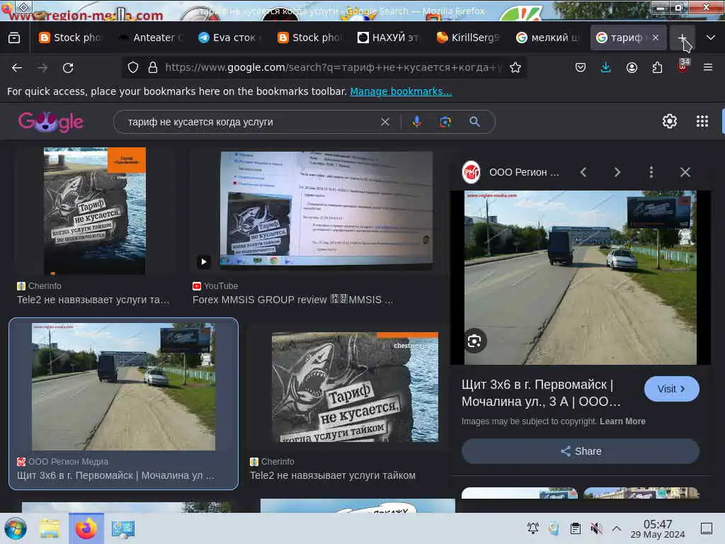Open more options in image preview panel
This screenshot has height=544, width=725.
(x=651, y=173)
